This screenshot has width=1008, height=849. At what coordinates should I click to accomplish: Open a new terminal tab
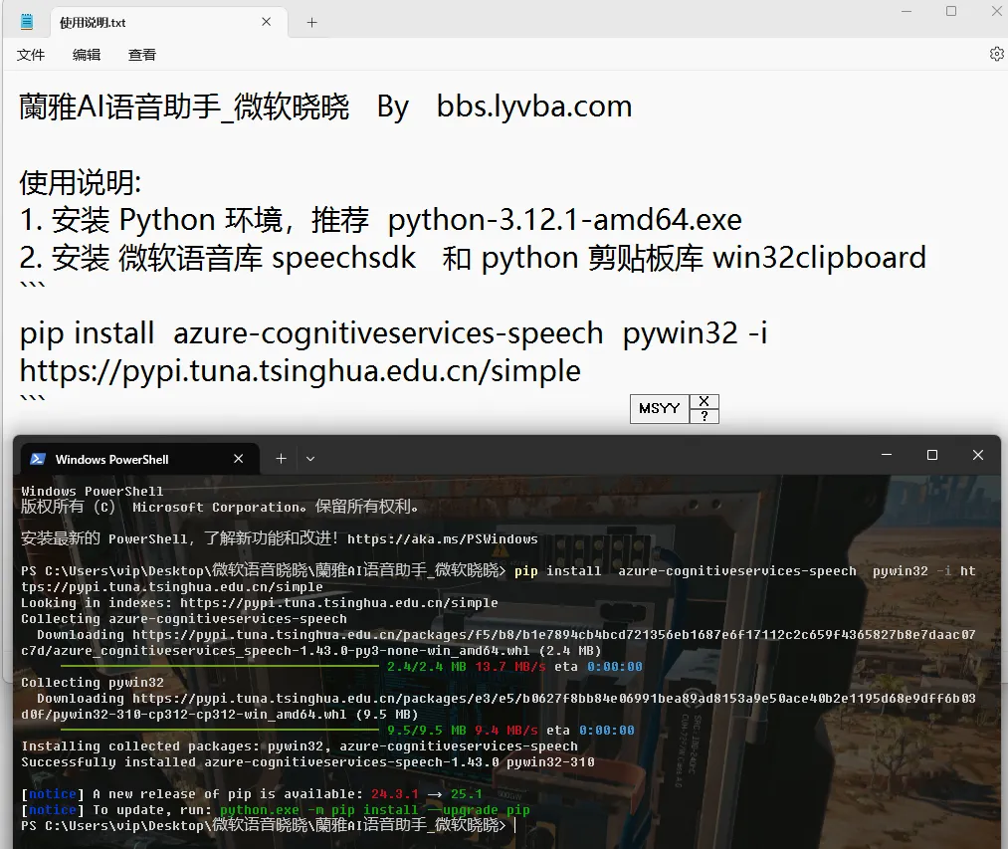tap(281, 459)
